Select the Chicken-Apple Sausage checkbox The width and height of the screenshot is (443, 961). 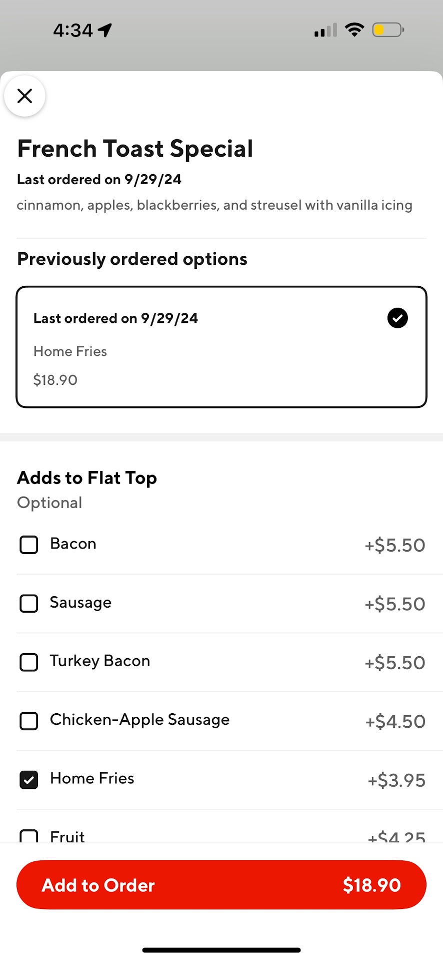pyautogui.click(x=28, y=721)
